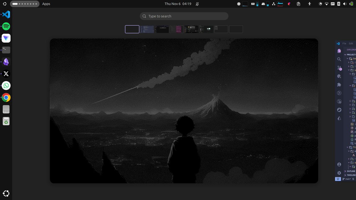Screen dimensions: 356x200
Task: Collapse the PROJECT folder section in Explorer
Action: [350, 55]
